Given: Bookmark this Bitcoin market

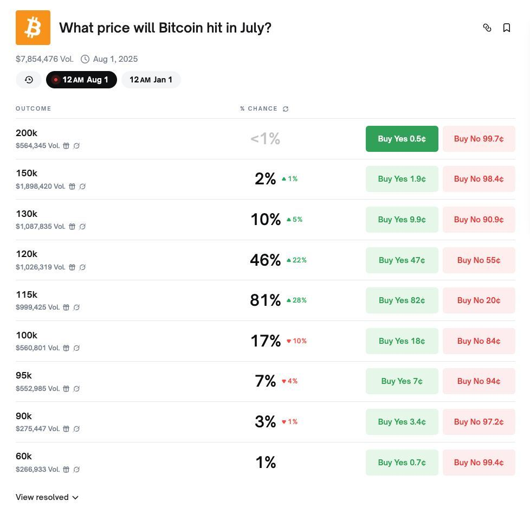Looking at the screenshot, I should tap(507, 28).
